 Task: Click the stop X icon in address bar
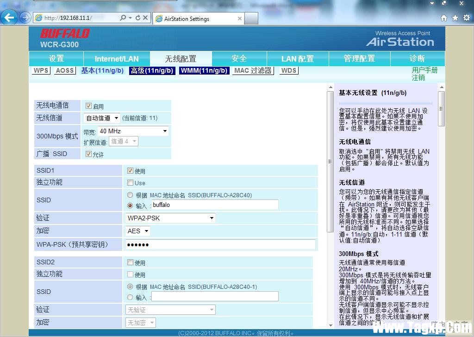(x=145, y=18)
